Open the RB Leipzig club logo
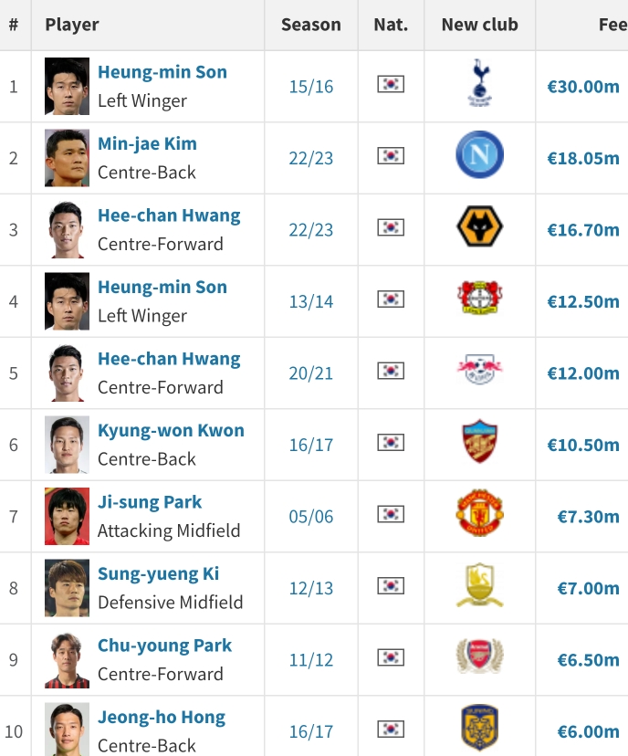This screenshot has height=756, width=628. click(x=479, y=369)
